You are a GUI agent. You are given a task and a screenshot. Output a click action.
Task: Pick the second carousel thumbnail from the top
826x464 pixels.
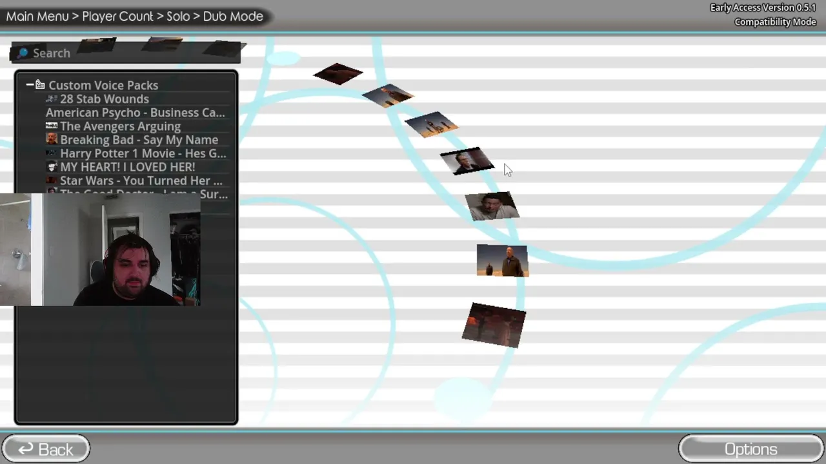[x=388, y=95]
